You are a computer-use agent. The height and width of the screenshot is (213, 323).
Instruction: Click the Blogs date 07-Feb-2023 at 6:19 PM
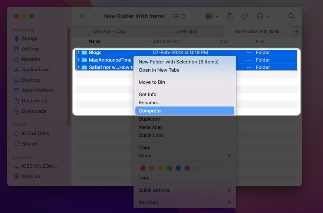pos(180,53)
